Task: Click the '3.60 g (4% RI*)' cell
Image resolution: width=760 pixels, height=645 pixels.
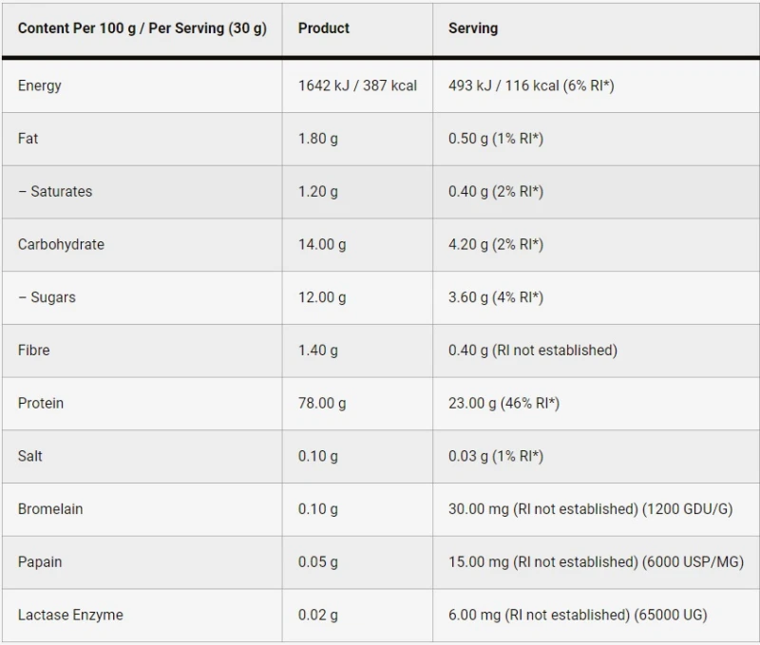Action: click(x=496, y=297)
